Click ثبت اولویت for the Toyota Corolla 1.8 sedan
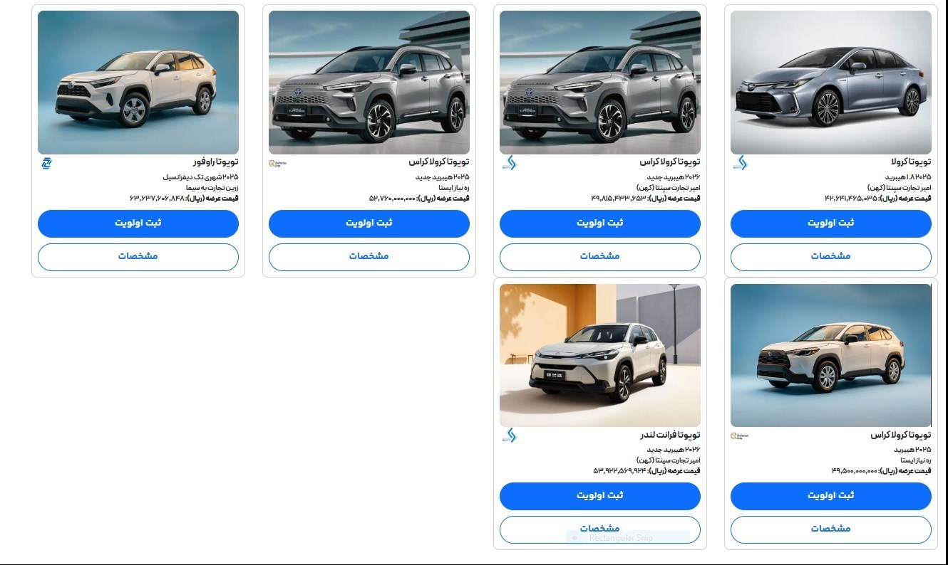Image resolution: width=948 pixels, height=565 pixels. click(831, 223)
